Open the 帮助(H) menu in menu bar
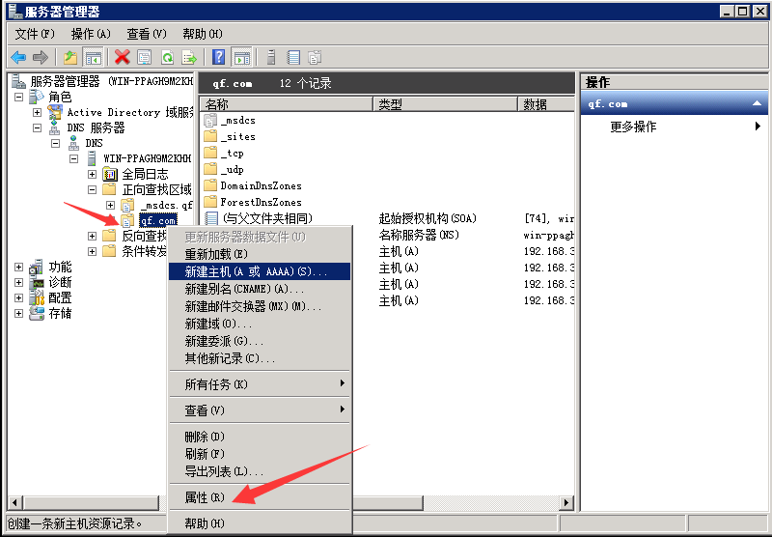The height and width of the screenshot is (537, 772). pos(203,34)
